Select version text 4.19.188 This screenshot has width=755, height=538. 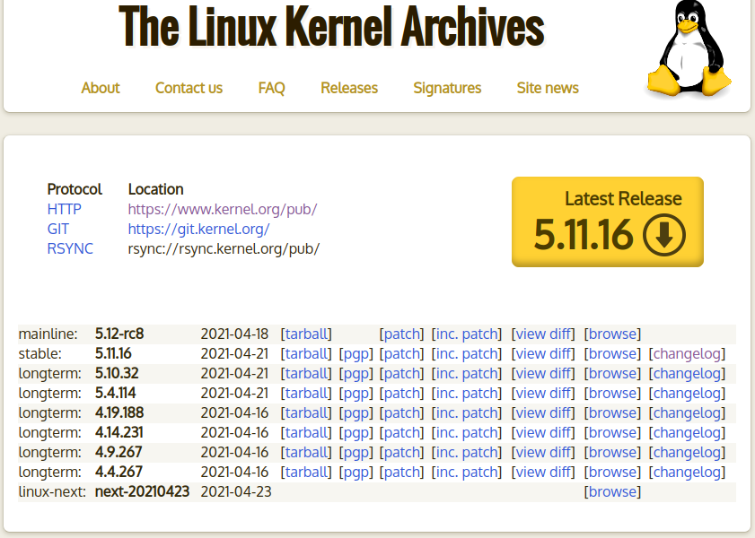119,412
